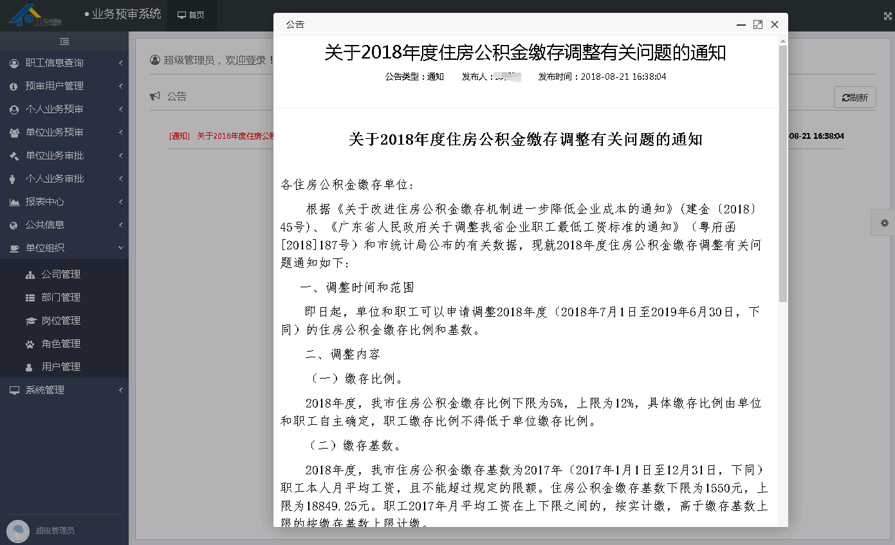
Task: Click the sidebar collapse hamburger icon
Action: 64,41
